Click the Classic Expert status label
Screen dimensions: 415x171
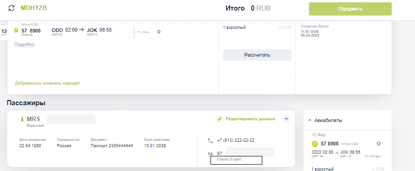coord(229,160)
